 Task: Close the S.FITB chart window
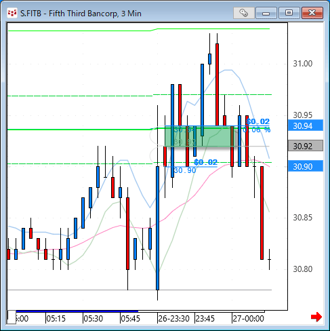[312, 13]
